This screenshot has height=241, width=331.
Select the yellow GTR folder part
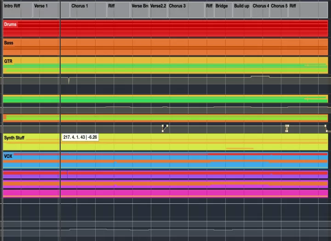[x=165, y=65]
